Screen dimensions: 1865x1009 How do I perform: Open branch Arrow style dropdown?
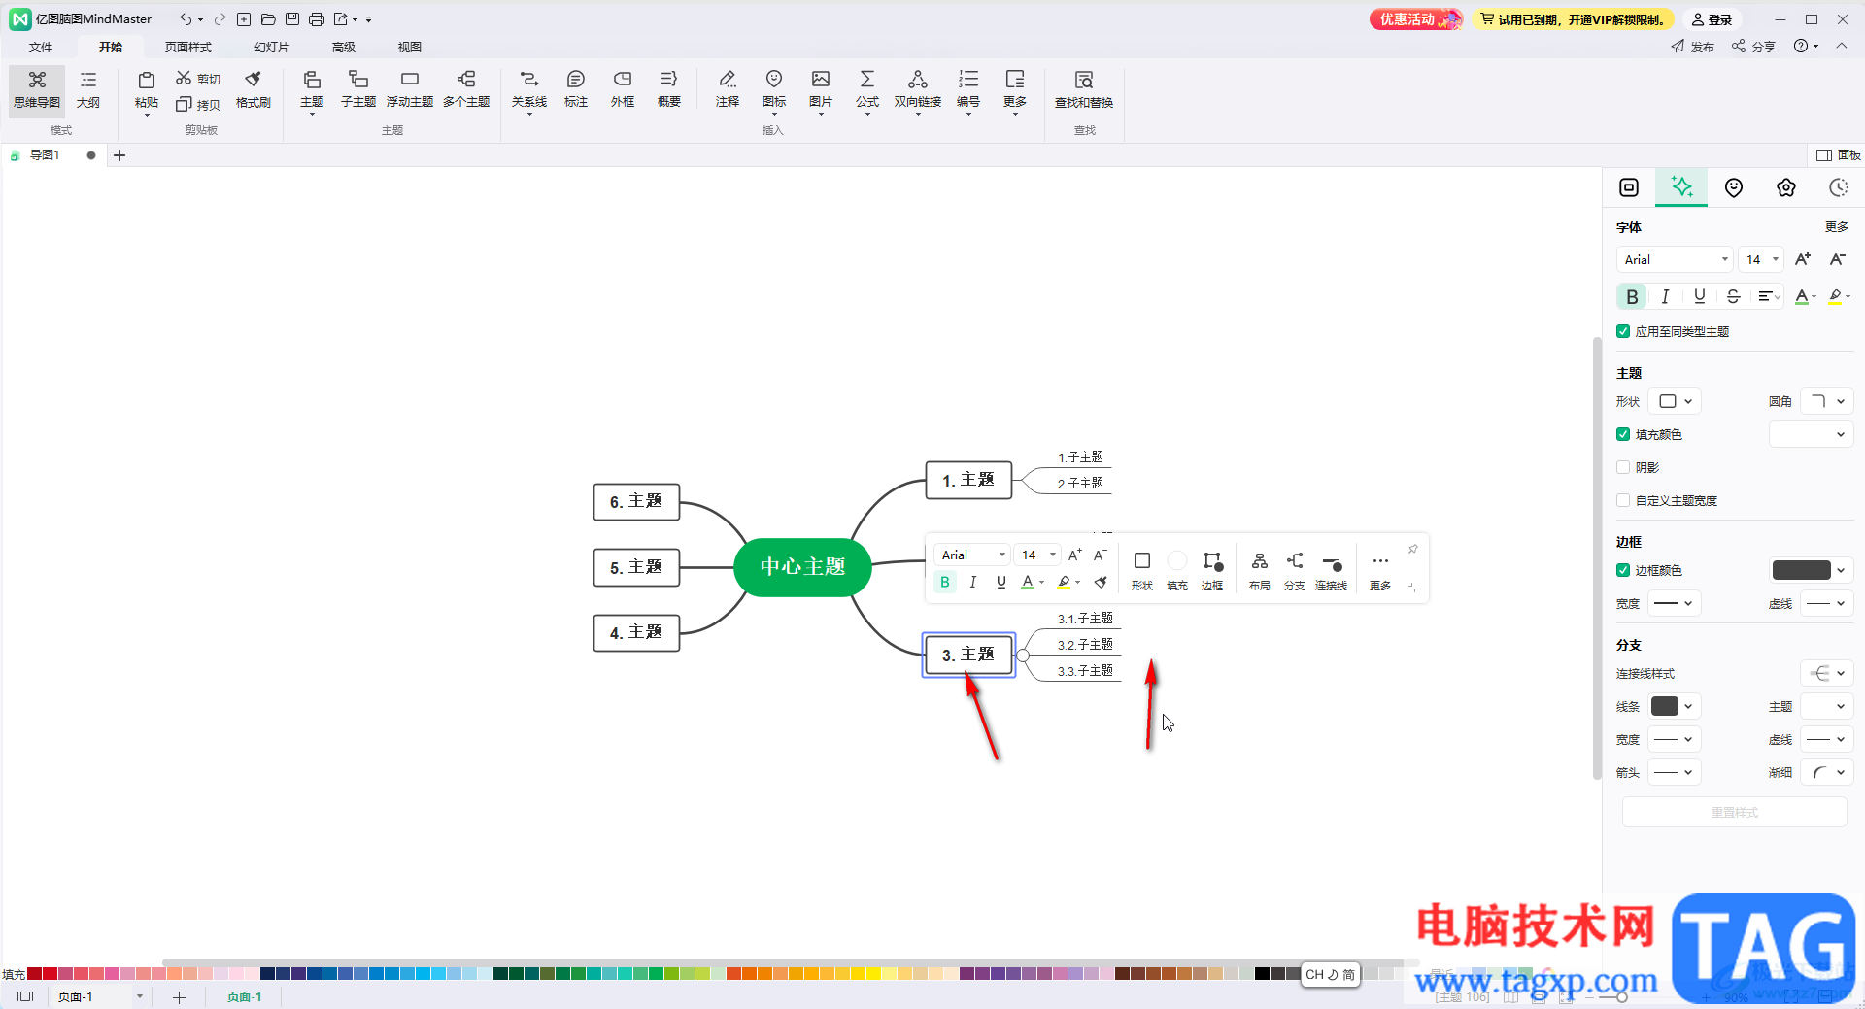pyautogui.click(x=1675, y=772)
